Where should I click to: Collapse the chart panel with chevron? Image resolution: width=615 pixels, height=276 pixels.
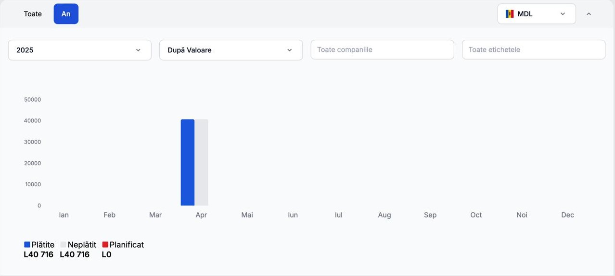coord(589,14)
